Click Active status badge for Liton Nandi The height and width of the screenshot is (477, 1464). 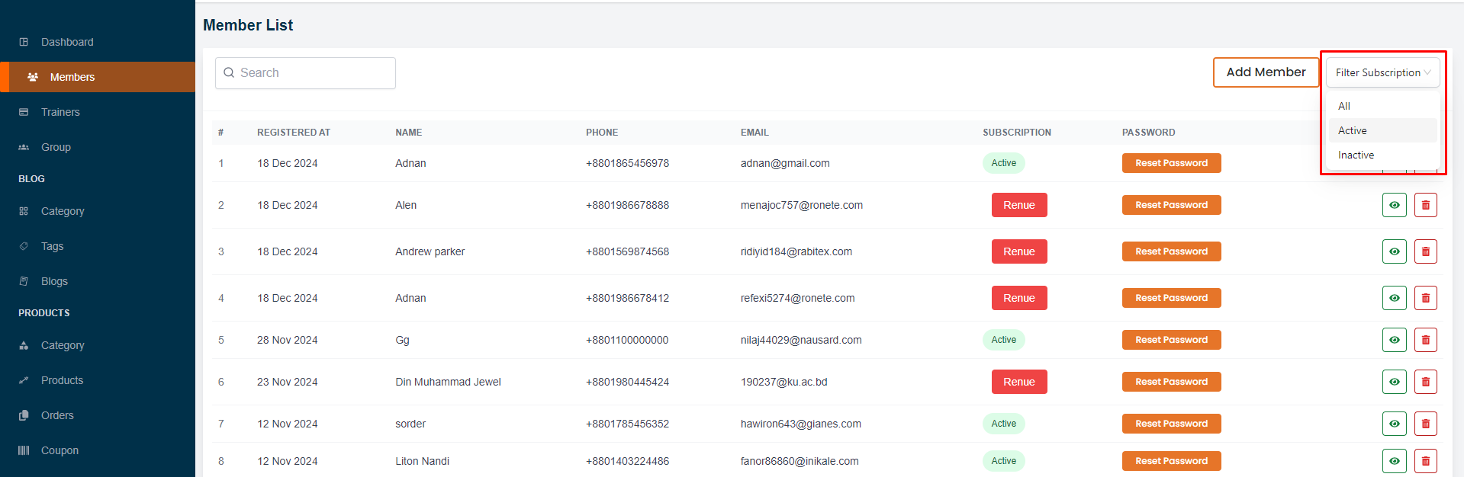pos(1003,461)
